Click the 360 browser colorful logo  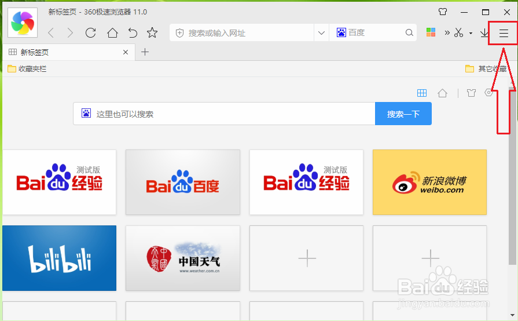pyautogui.click(x=23, y=23)
